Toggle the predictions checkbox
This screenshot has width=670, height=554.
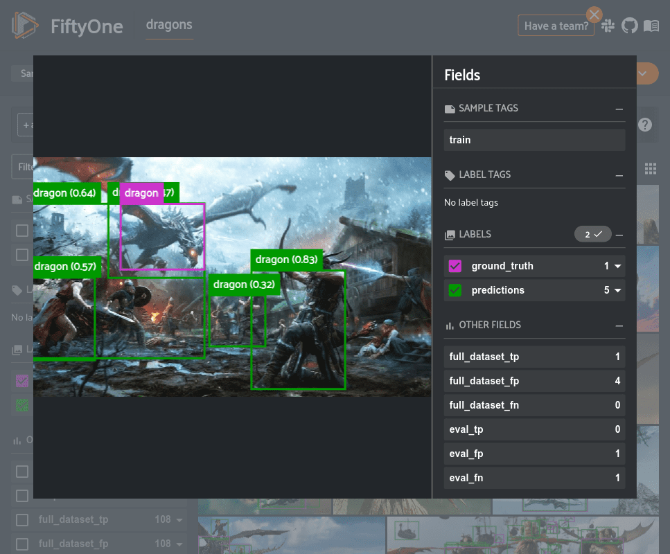[x=455, y=290]
